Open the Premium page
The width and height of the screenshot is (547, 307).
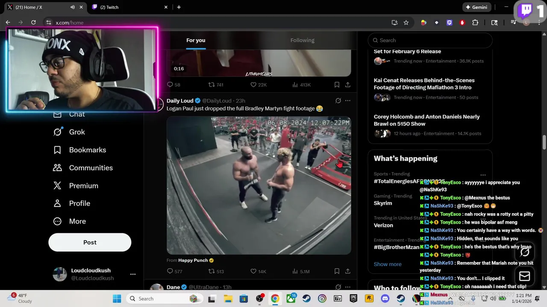click(x=76, y=186)
